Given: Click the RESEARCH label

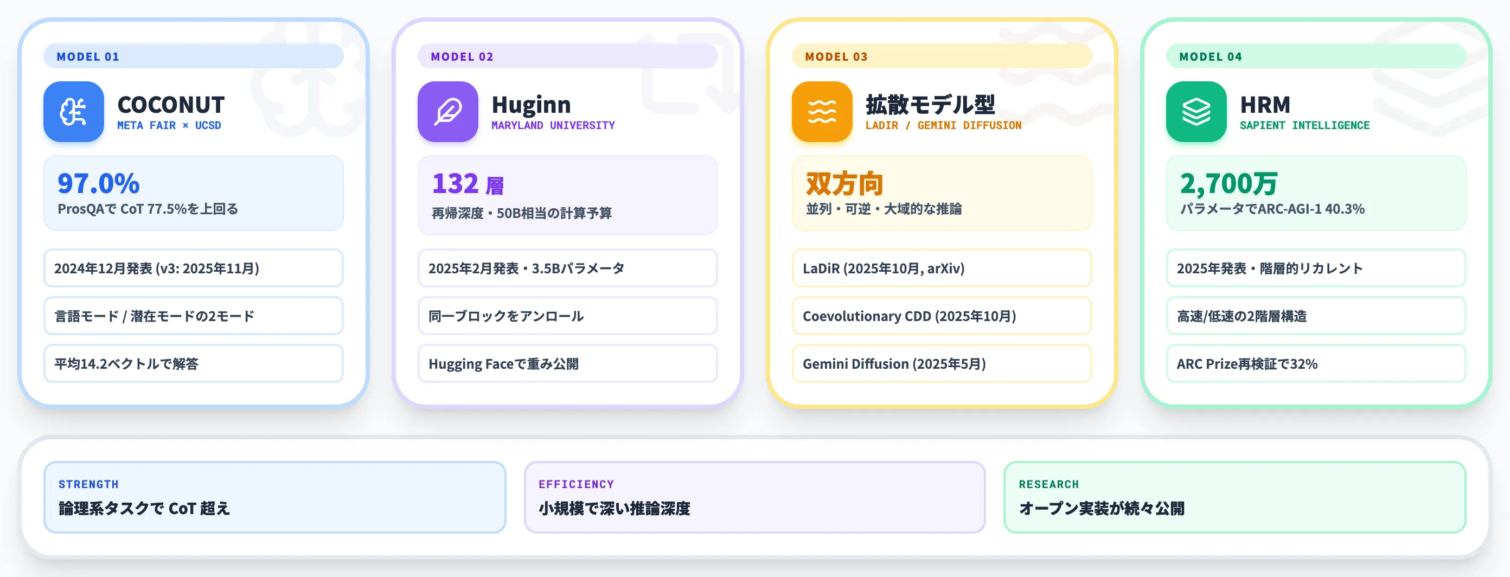Looking at the screenshot, I should coord(1048,484).
